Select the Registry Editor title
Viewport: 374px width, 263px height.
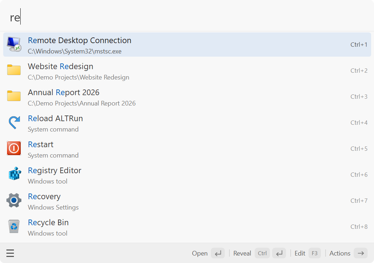54,170
